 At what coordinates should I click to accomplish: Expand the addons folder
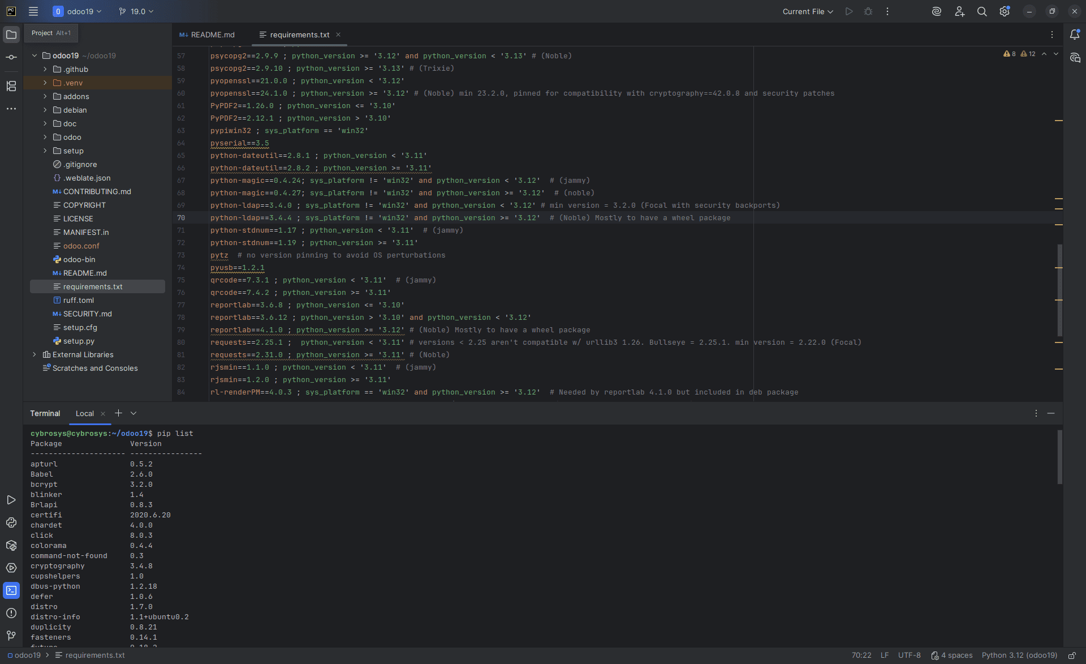coord(45,96)
